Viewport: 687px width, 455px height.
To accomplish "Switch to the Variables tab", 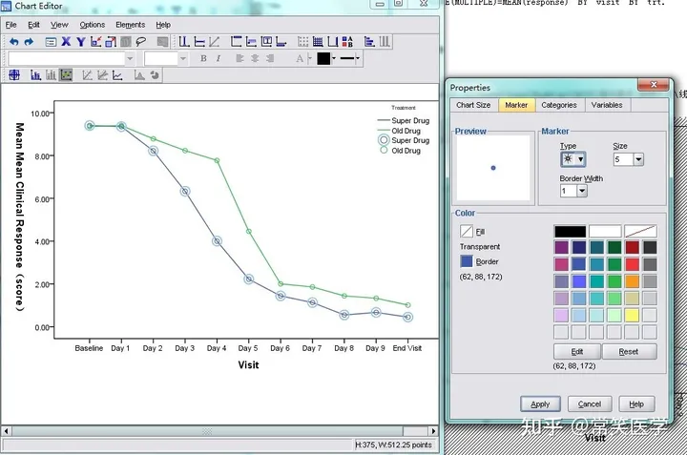I will (607, 105).
